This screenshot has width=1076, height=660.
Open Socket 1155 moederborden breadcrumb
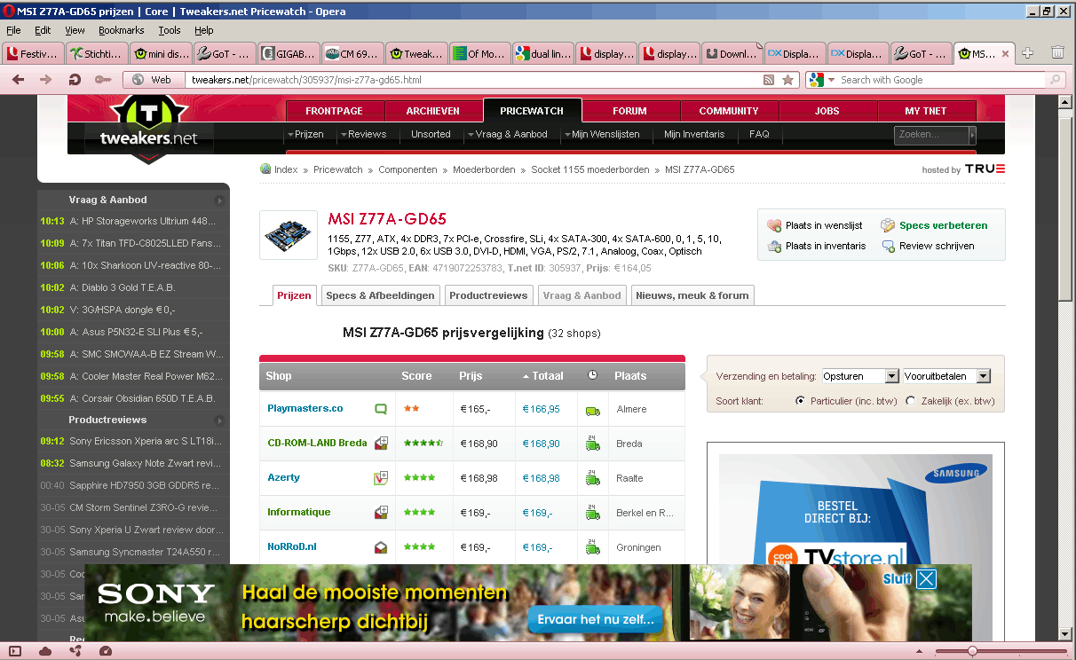(589, 169)
